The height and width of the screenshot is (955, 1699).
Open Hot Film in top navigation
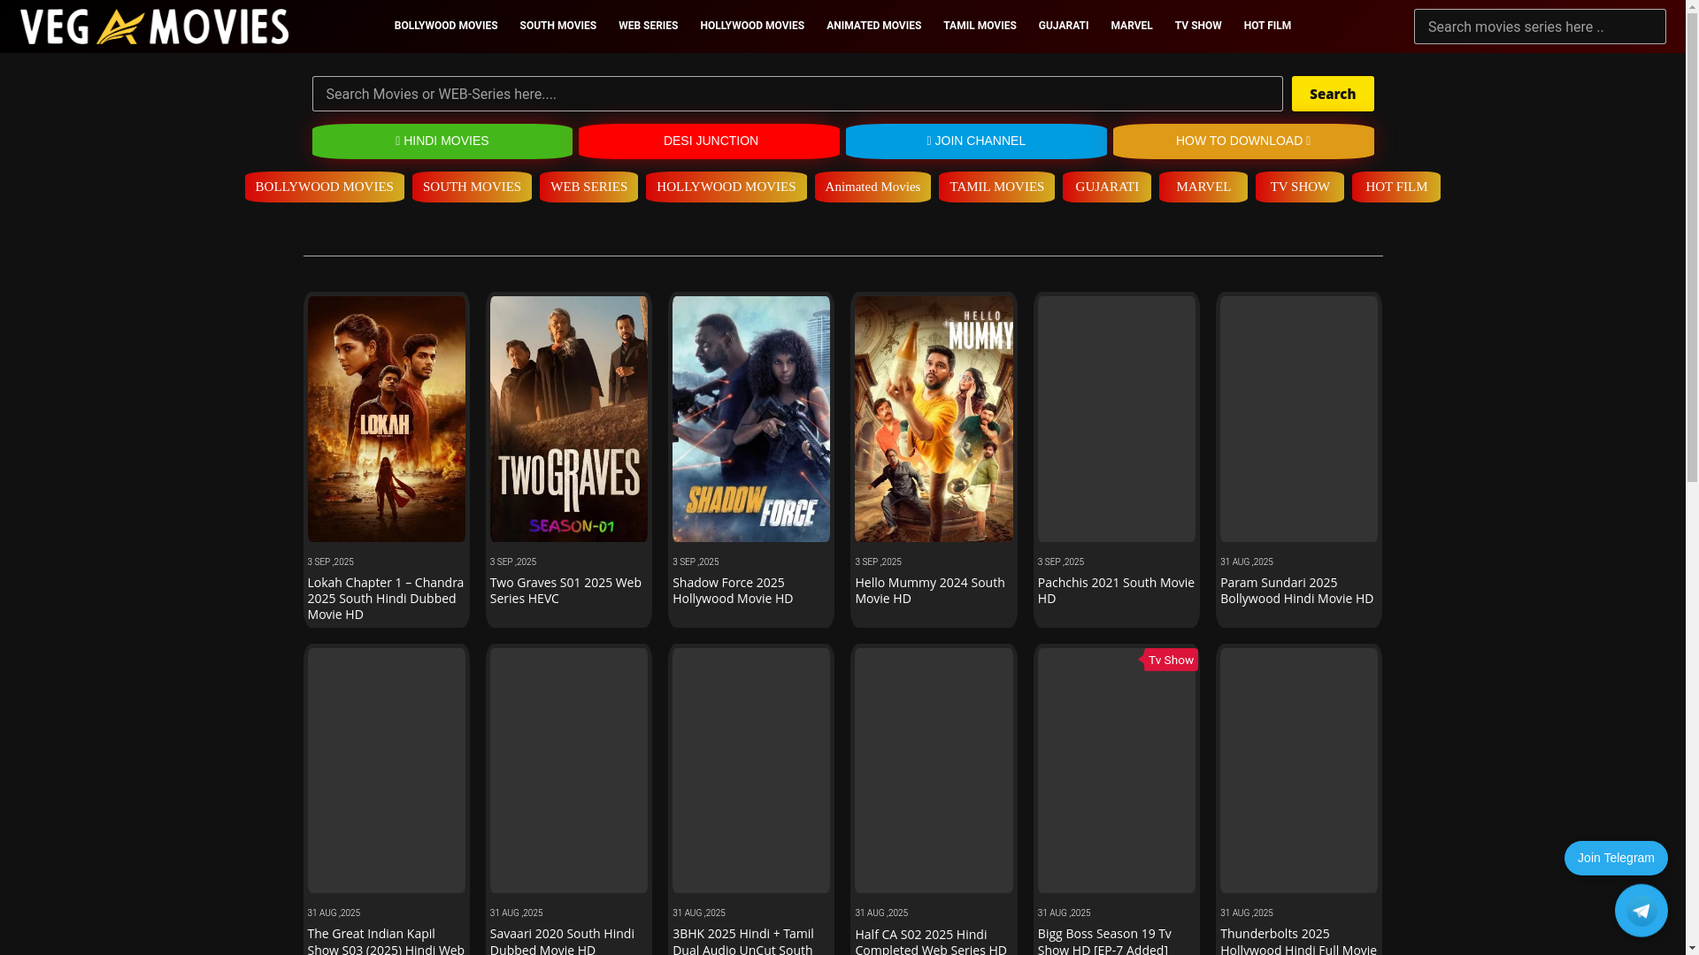tap(1267, 26)
